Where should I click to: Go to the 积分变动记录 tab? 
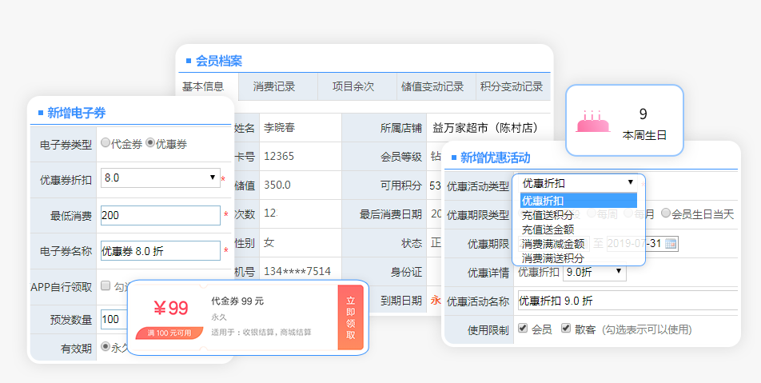coord(512,86)
